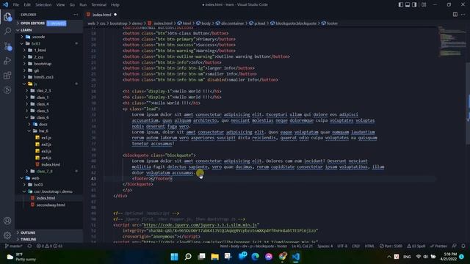The width and height of the screenshot is (470, 264).
Task: Open editor more actions ellipsis
Action: click(x=463, y=15)
